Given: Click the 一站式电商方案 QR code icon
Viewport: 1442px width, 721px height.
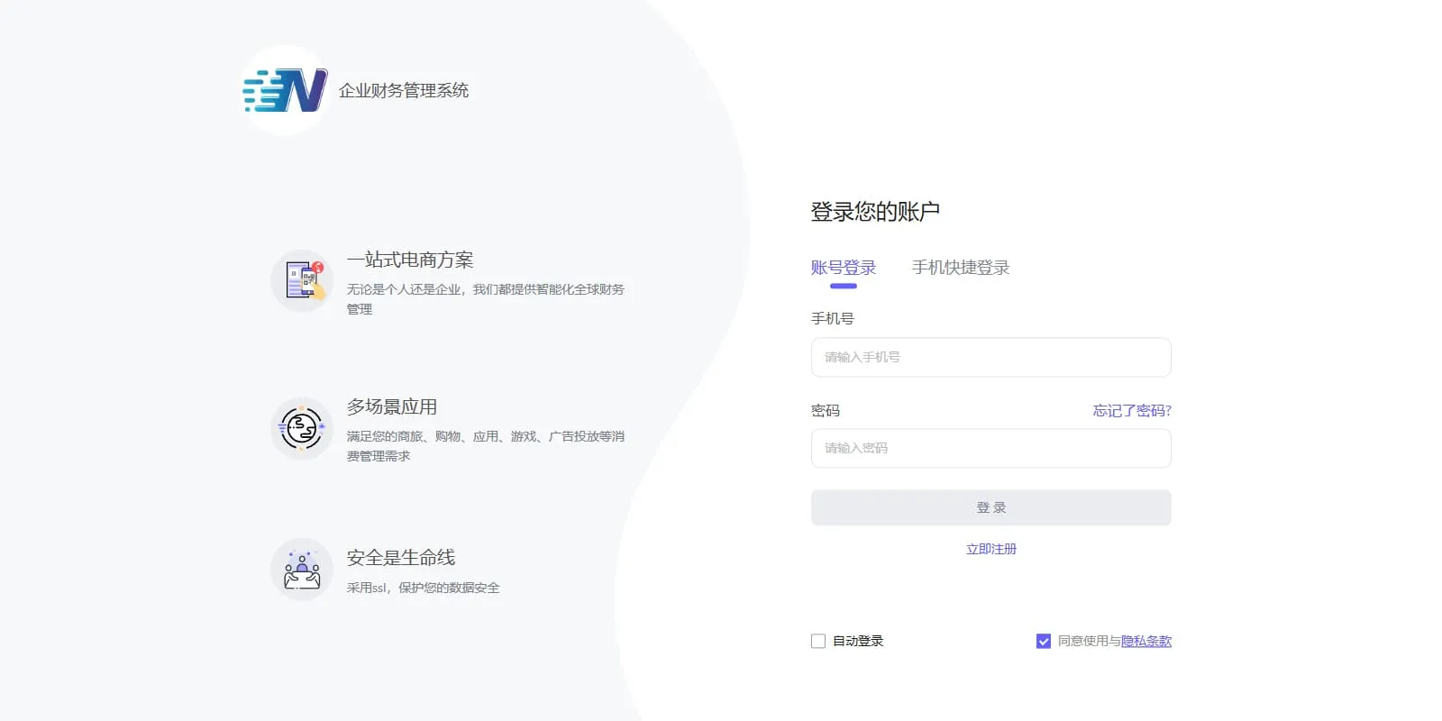Looking at the screenshot, I should click(x=302, y=280).
